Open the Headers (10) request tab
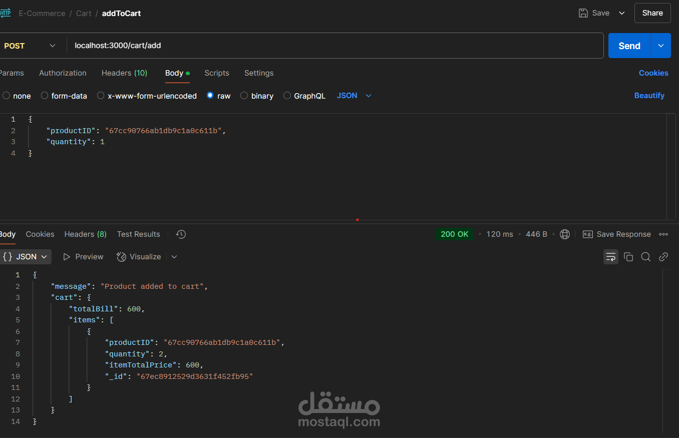The height and width of the screenshot is (438, 679). point(125,73)
